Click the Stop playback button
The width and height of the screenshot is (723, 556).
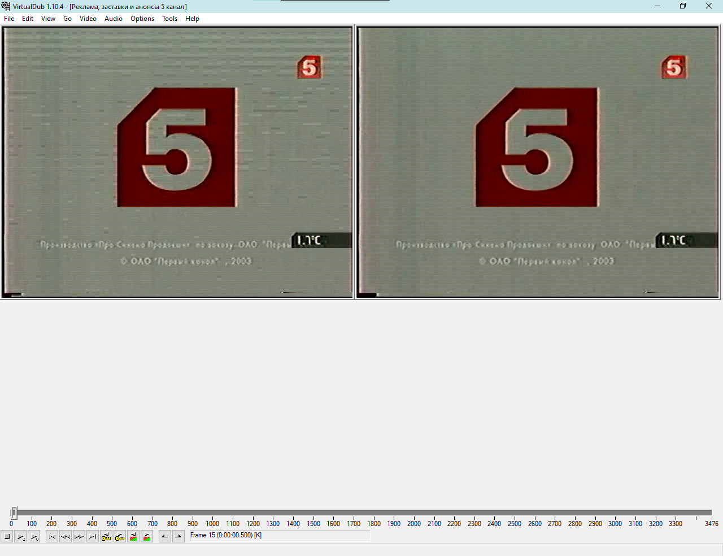(x=7, y=536)
